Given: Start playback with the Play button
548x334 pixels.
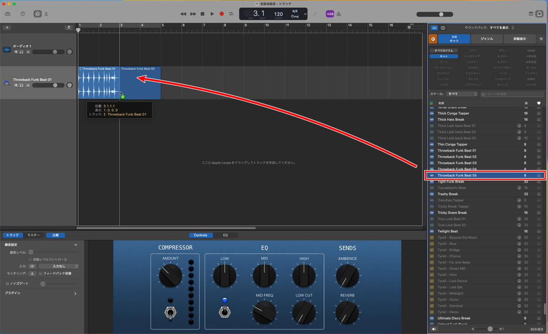Looking at the screenshot, I should tap(212, 14).
